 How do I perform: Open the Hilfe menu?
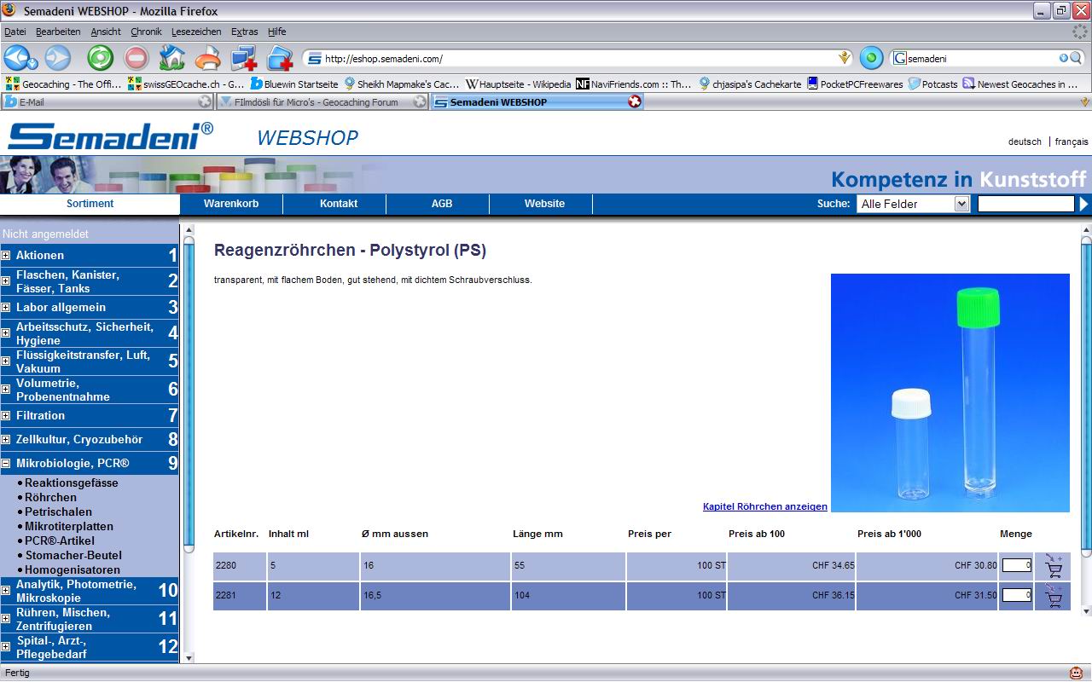tap(277, 32)
